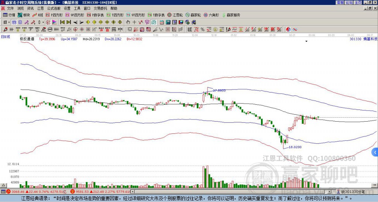
Task: Click the black right-arrow navigation icon
Action: [x=82, y=22]
